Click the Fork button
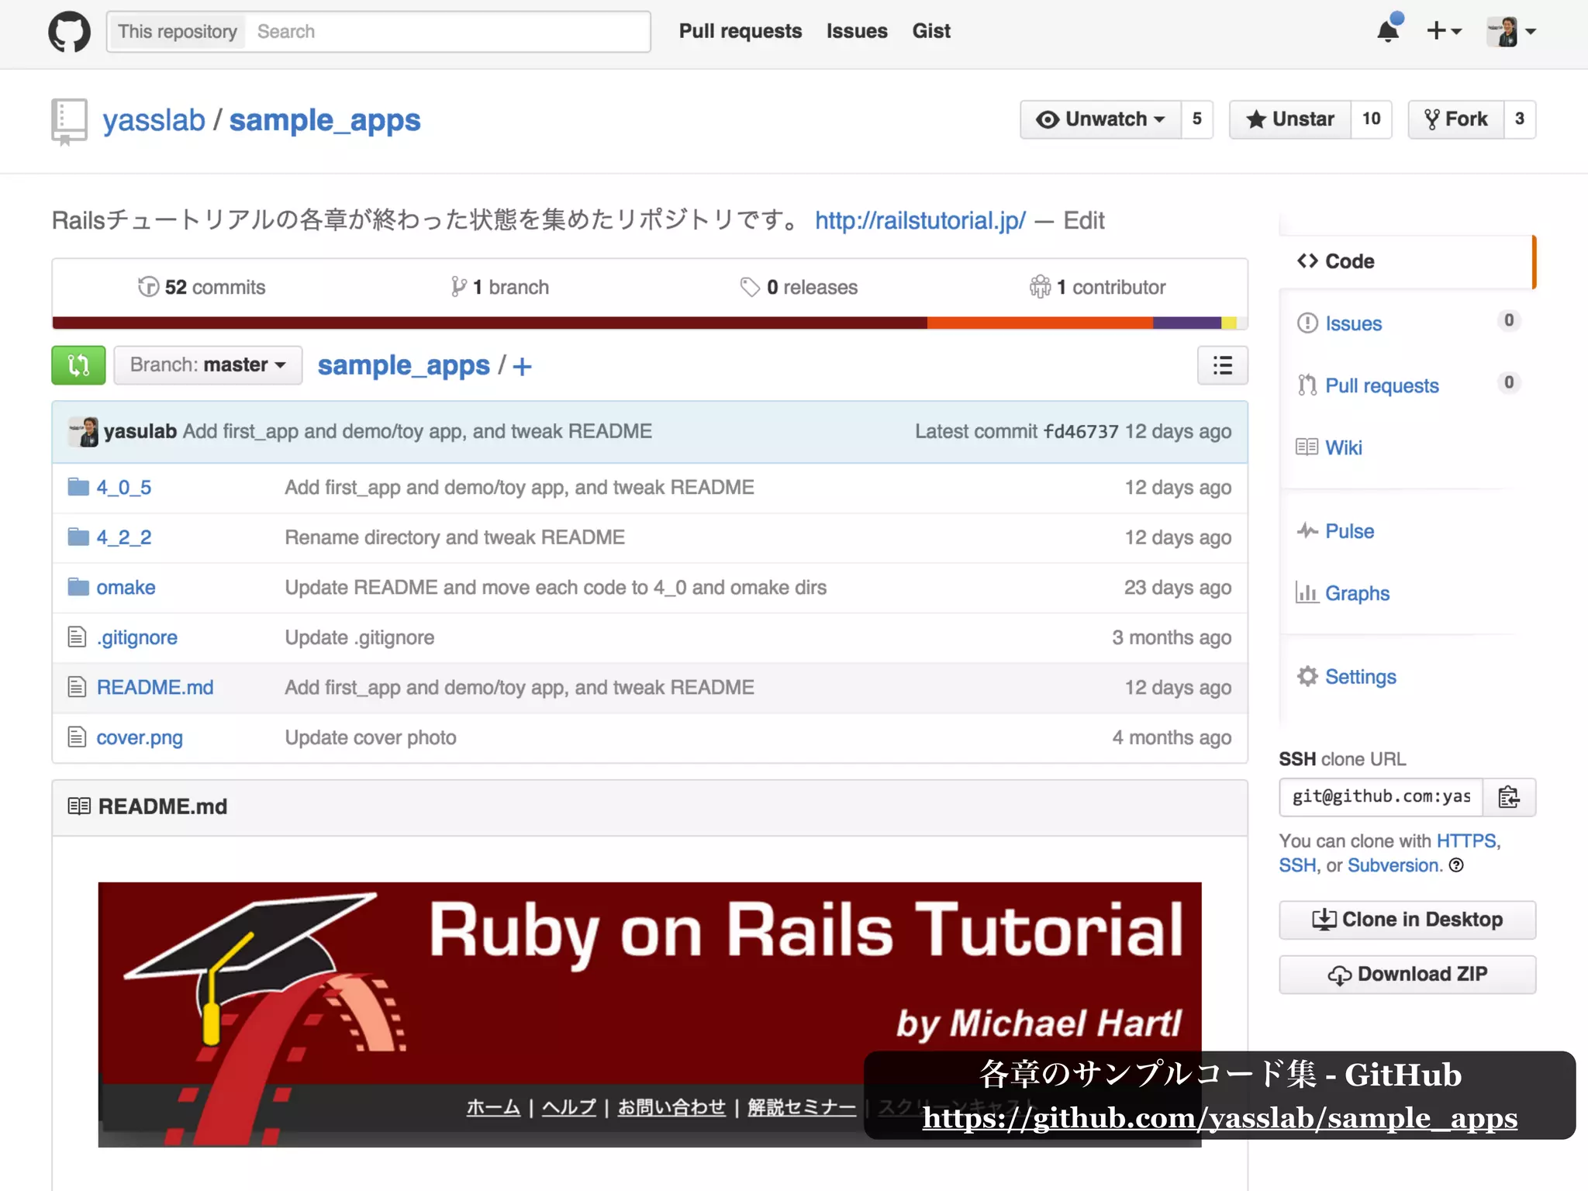1588x1191 pixels. (x=1456, y=119)
